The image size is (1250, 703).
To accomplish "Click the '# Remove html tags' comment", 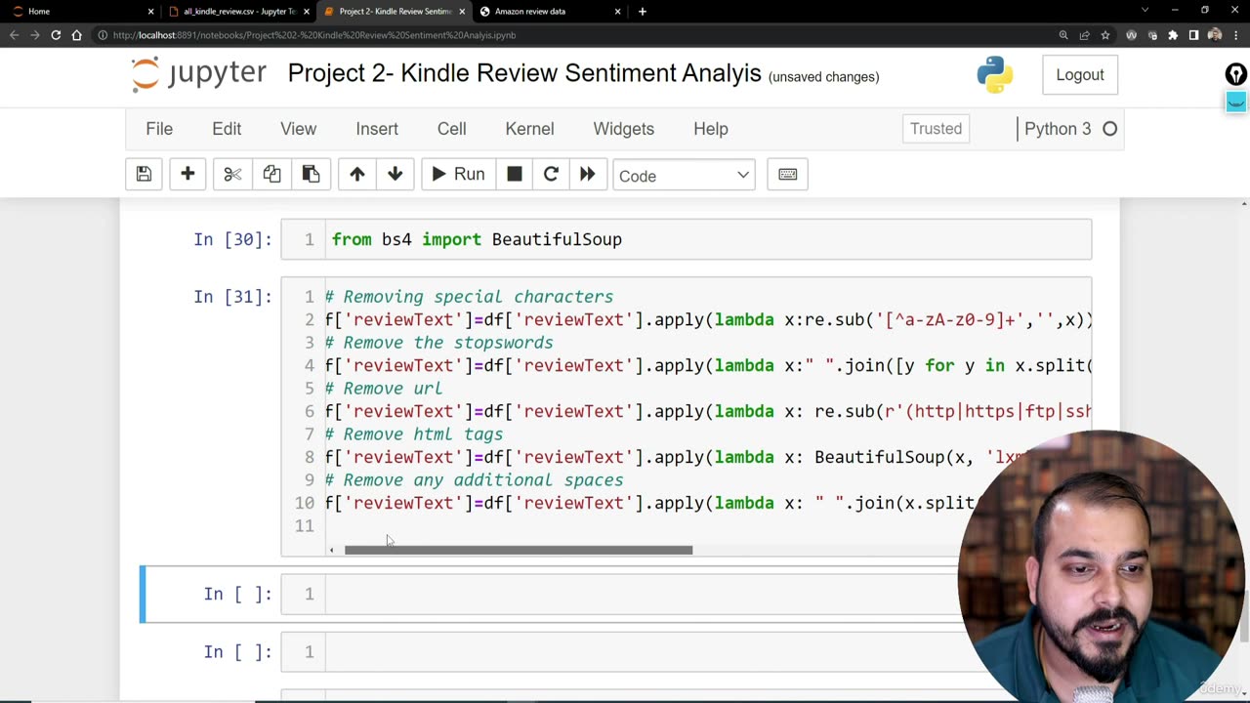I will [414, 434].
